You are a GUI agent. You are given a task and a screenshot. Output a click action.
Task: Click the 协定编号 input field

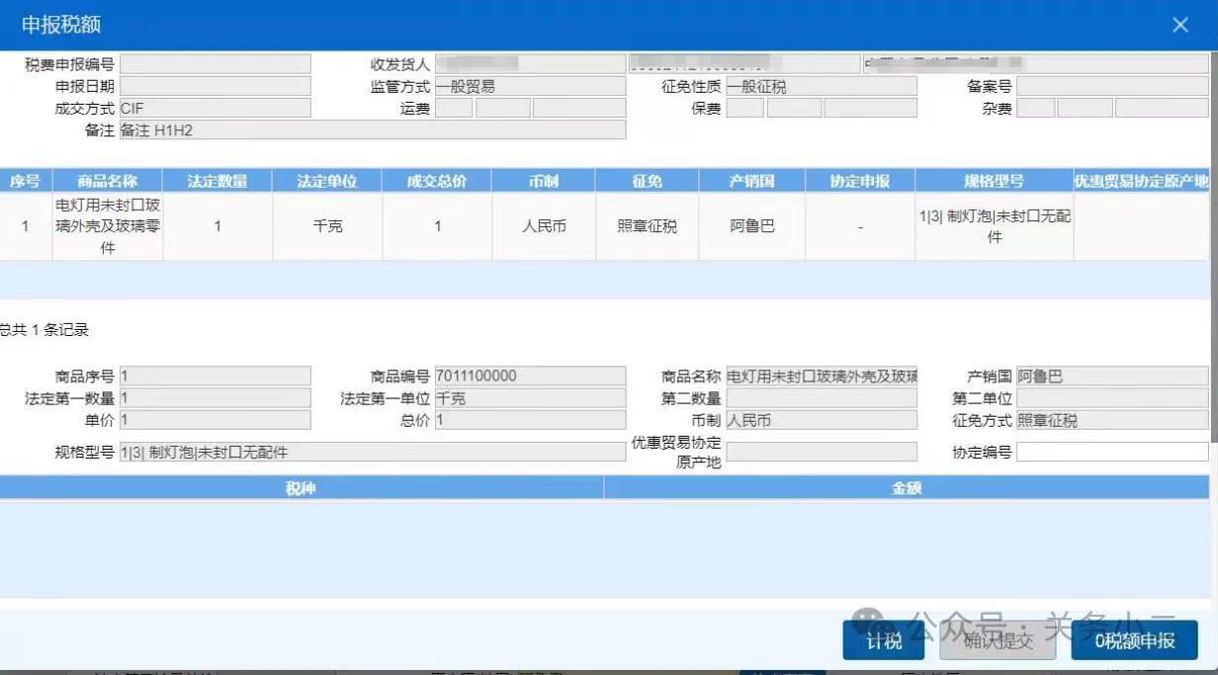1112,452
